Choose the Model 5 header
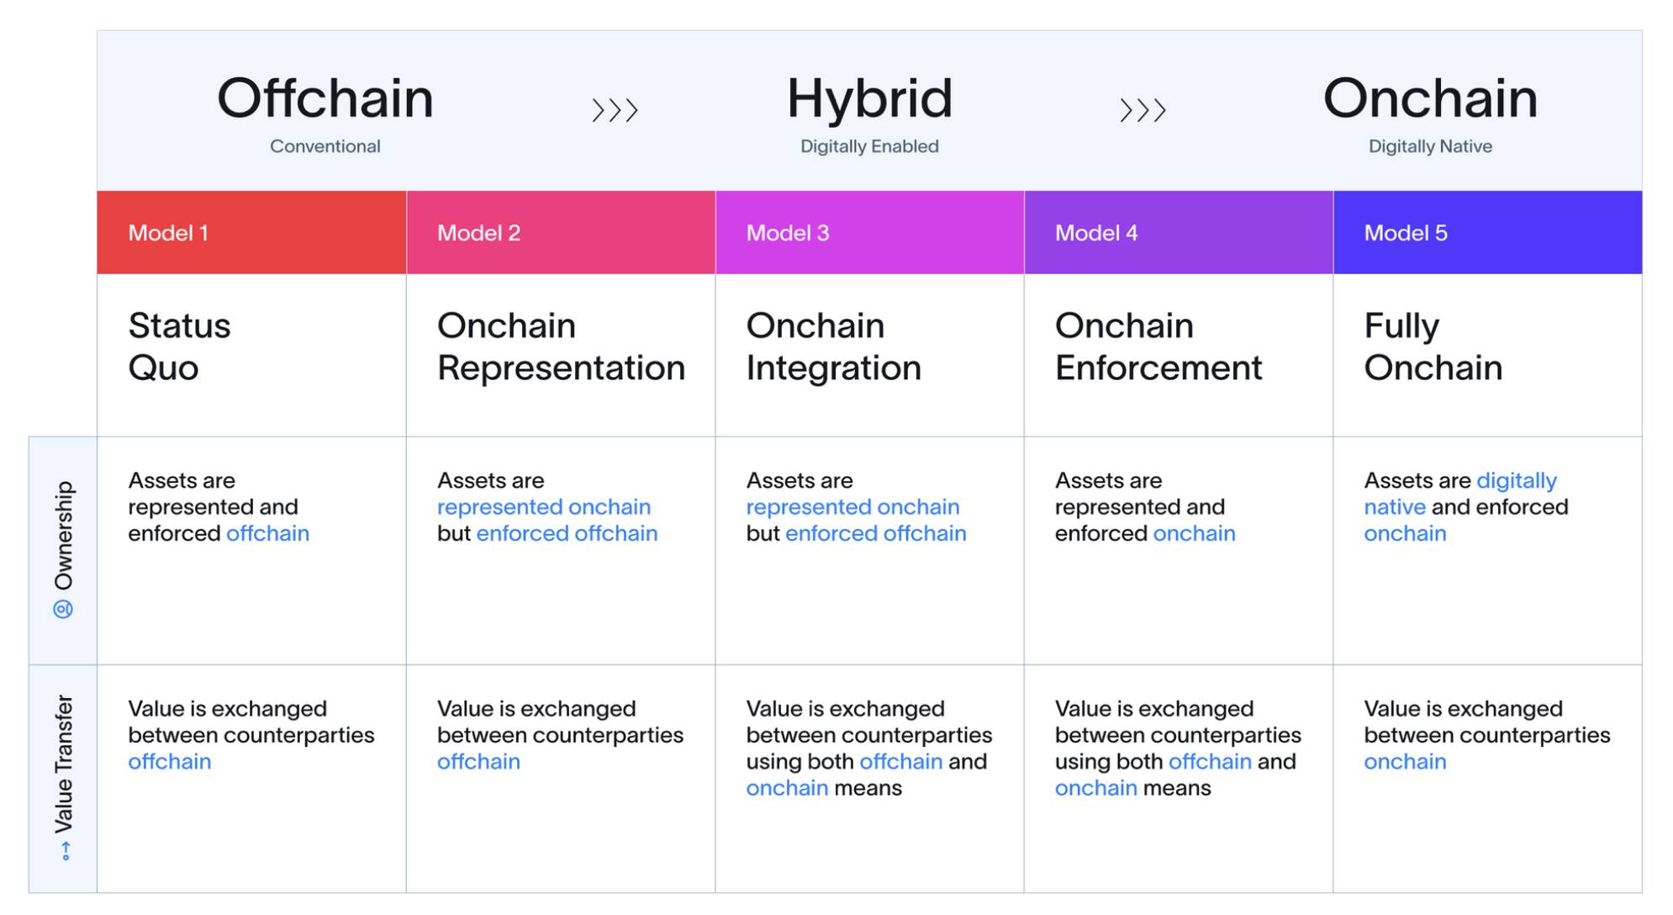Image resolution: width=1673 pixels, height=915 pixels. [1486, 233]
